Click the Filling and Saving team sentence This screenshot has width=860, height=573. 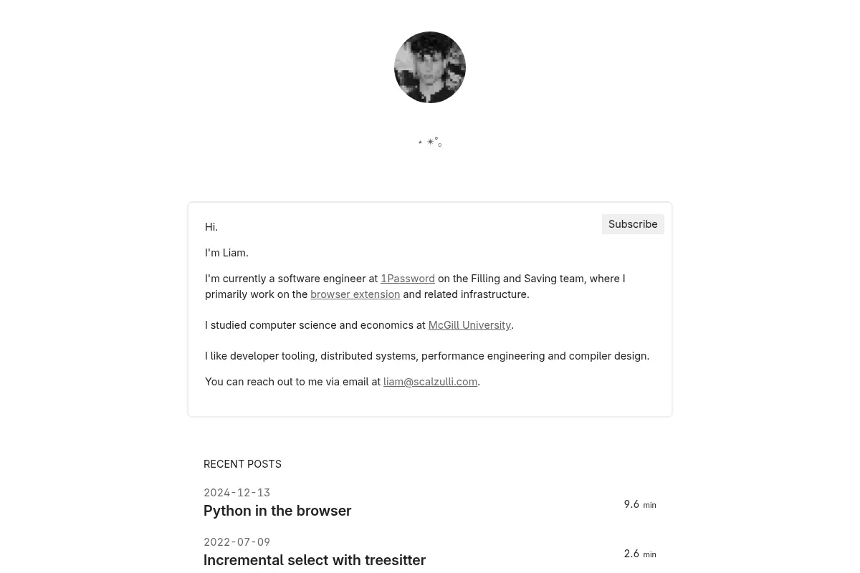coord(415,286)
